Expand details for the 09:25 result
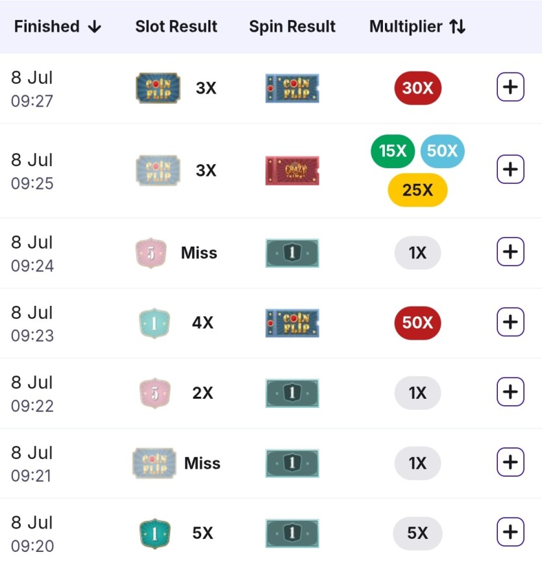The image size is (542, 563). click(510, 169)
